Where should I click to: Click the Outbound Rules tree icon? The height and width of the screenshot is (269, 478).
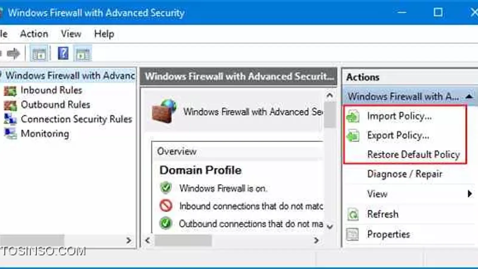[10, 105]
